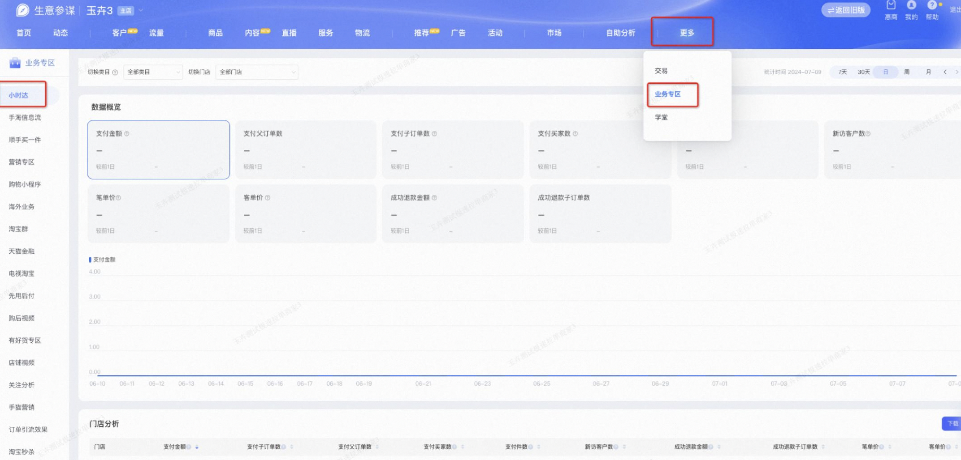Image resolution: width=961 pixels, height=460 pixels.
Task: Click the info icon beside 支付买家数 card
Action: click(x=575, y=133)
